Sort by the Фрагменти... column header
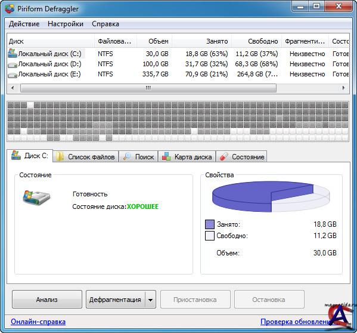The image size is (357, 333). coord(305,41)
